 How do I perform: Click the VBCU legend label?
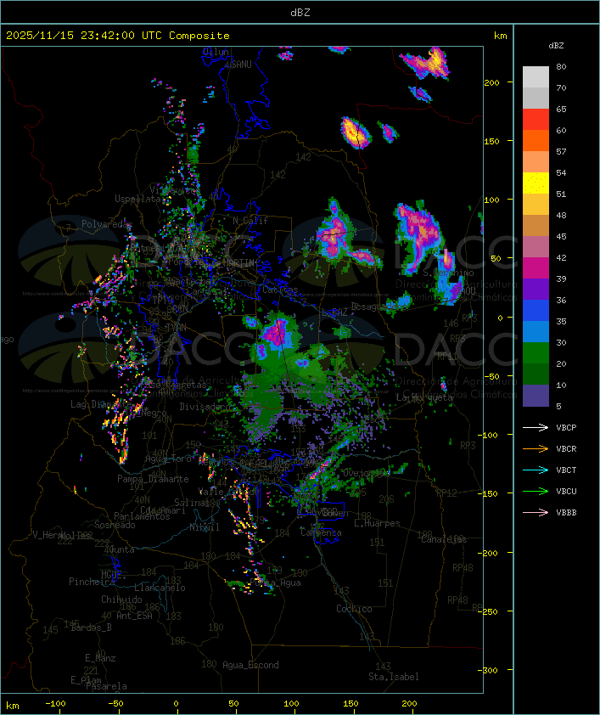pyautogui.click(x=566, y=491)
